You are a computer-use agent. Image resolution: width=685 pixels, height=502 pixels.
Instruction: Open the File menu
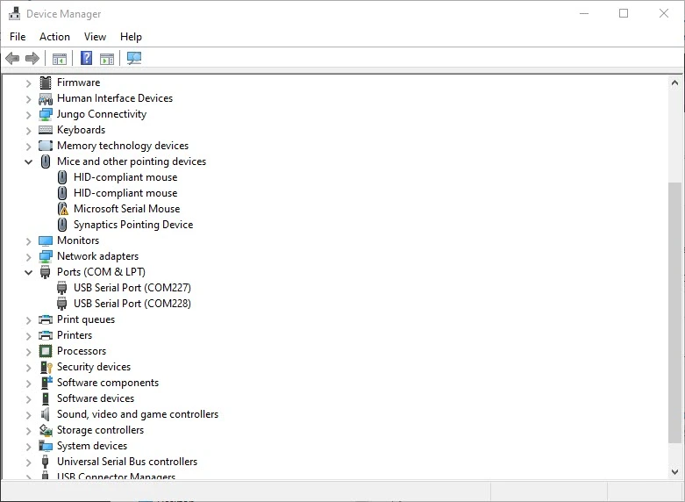[x=18, y=37]
